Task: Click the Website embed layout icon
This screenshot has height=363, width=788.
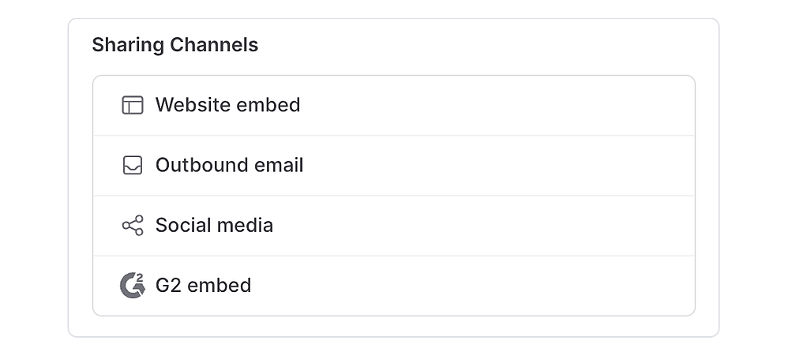Action: pyautogui.click(x=133, y=105)
